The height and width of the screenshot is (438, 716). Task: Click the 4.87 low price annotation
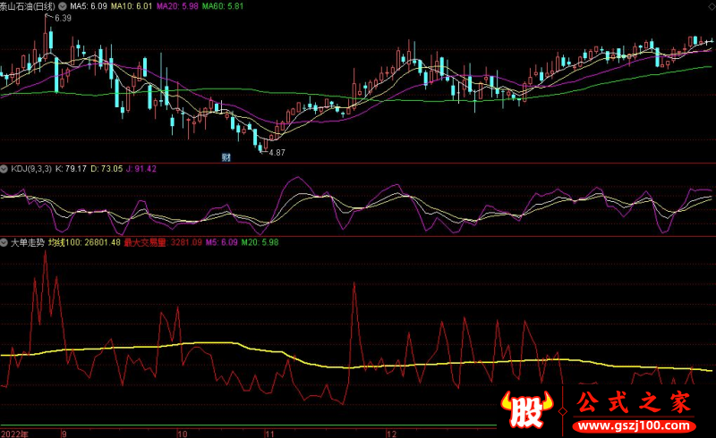(276, 153)
